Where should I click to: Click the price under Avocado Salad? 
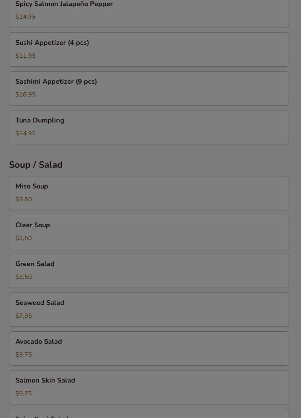(24, 355)
